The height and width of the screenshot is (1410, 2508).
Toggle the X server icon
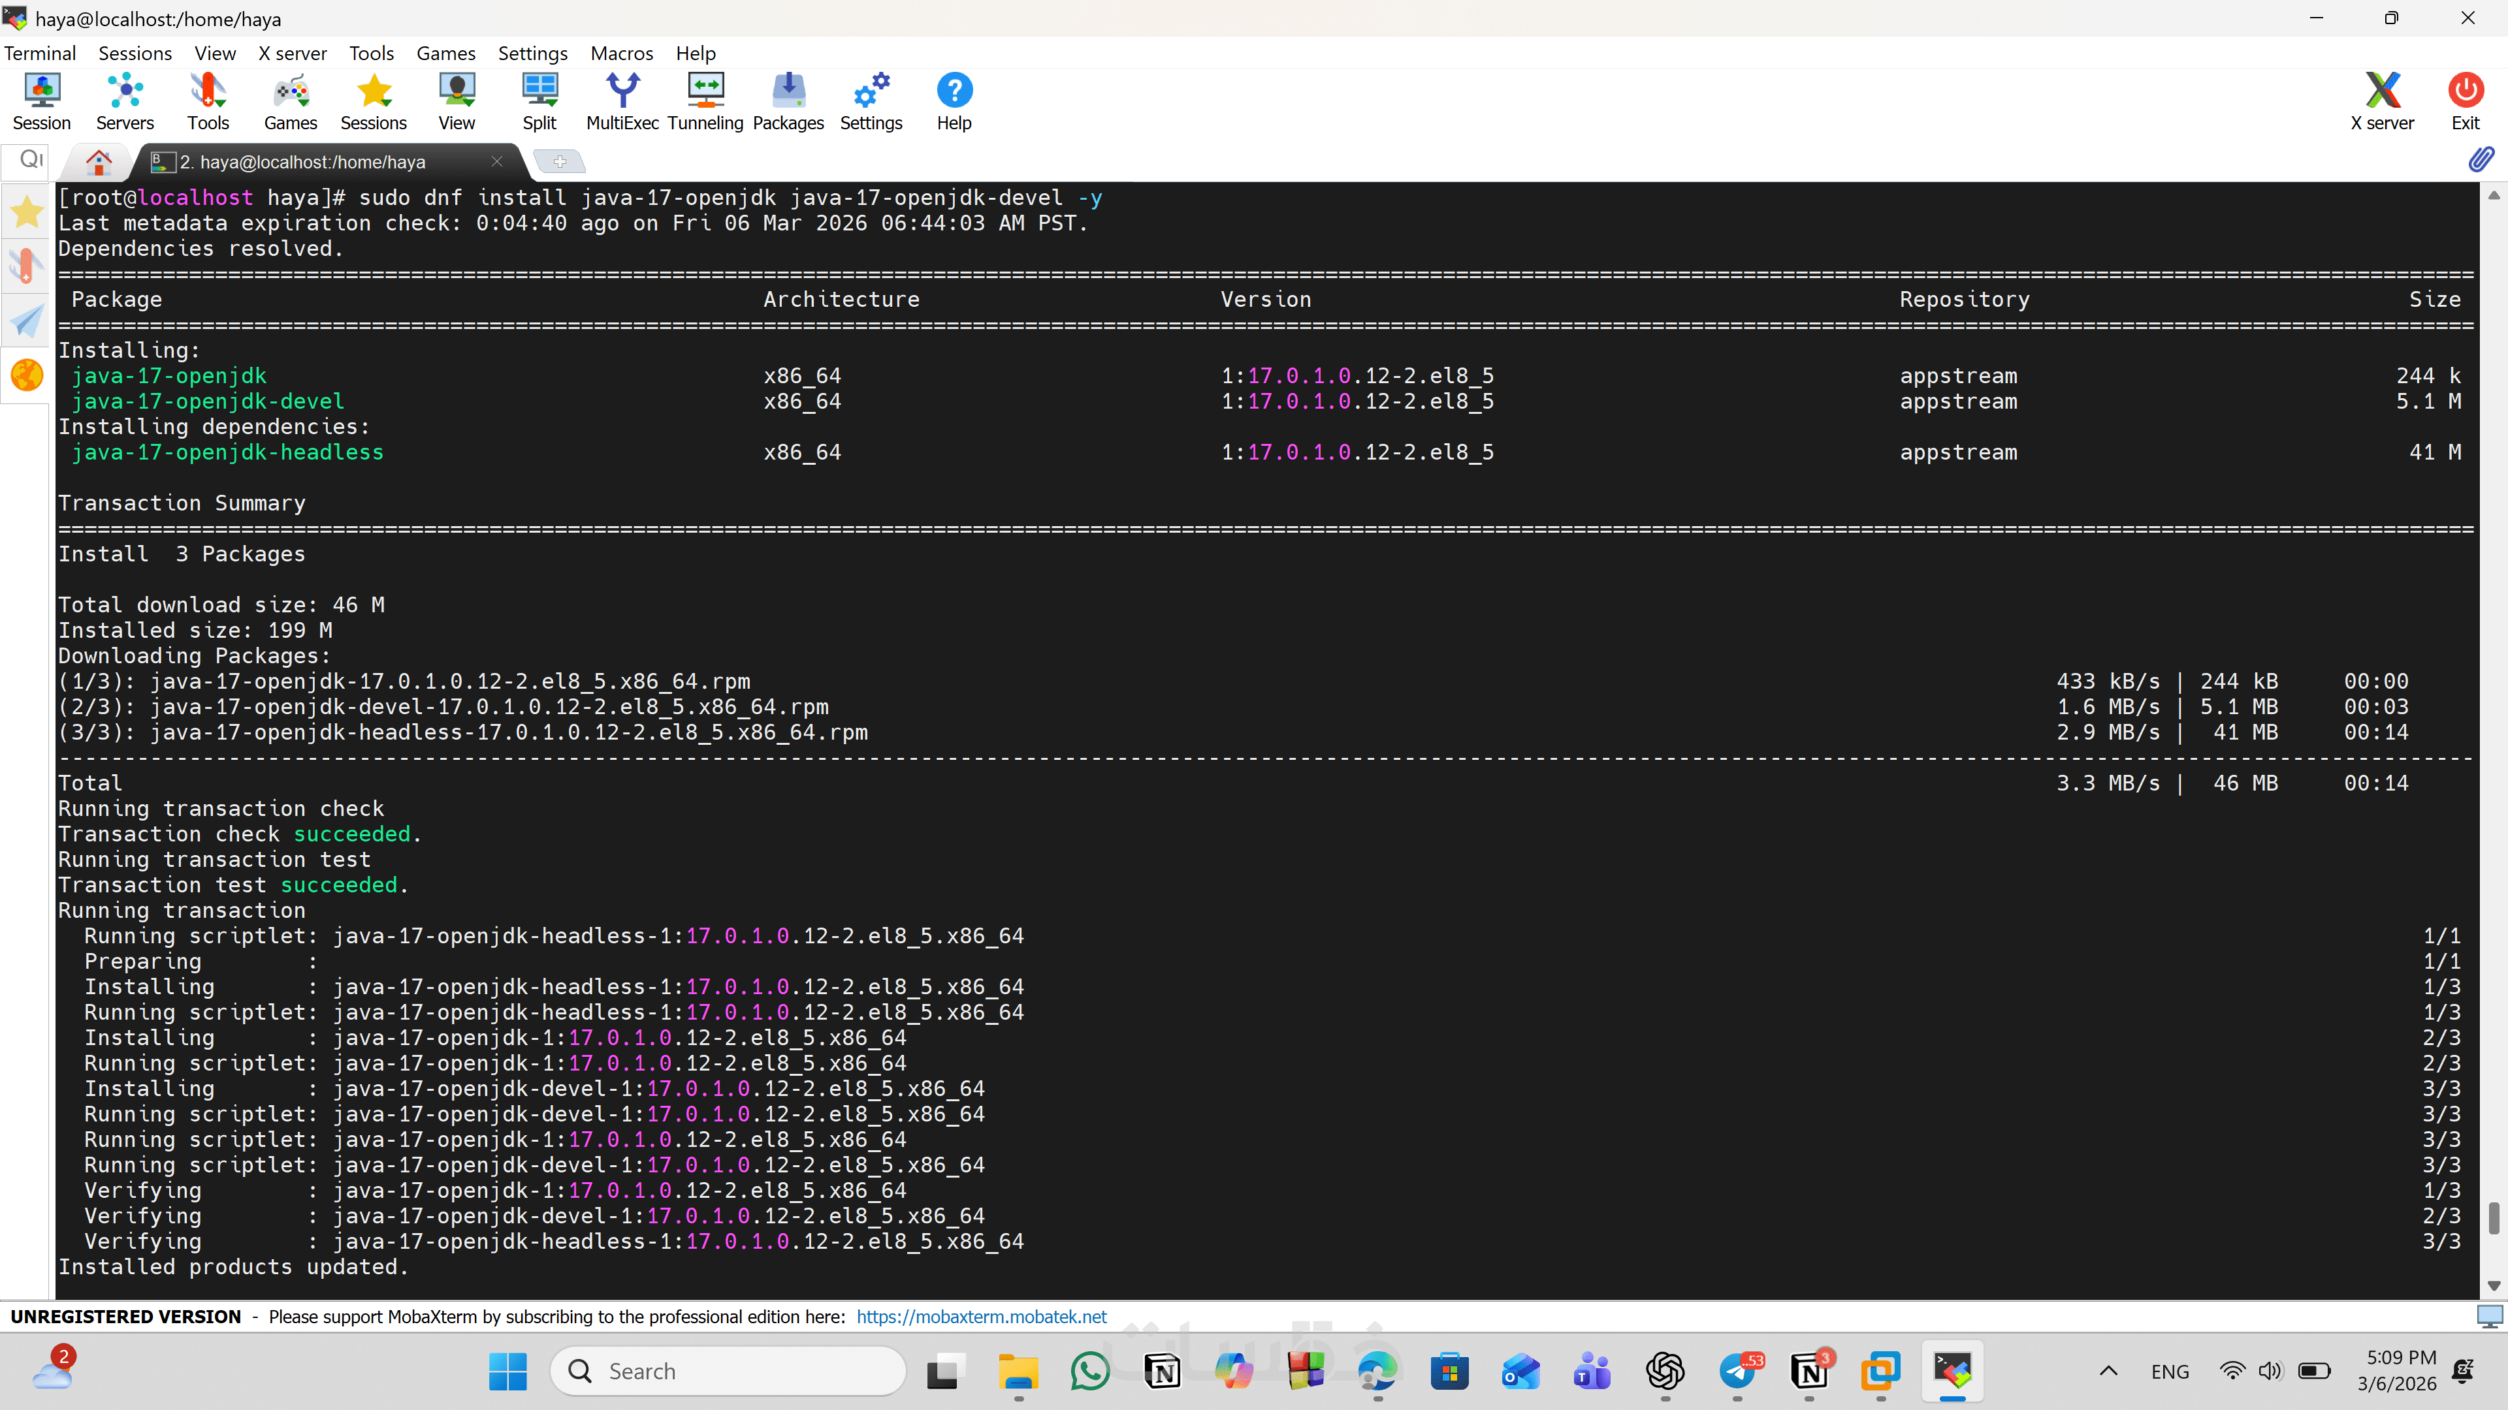pyautogui.click(x=2381, y=101)
